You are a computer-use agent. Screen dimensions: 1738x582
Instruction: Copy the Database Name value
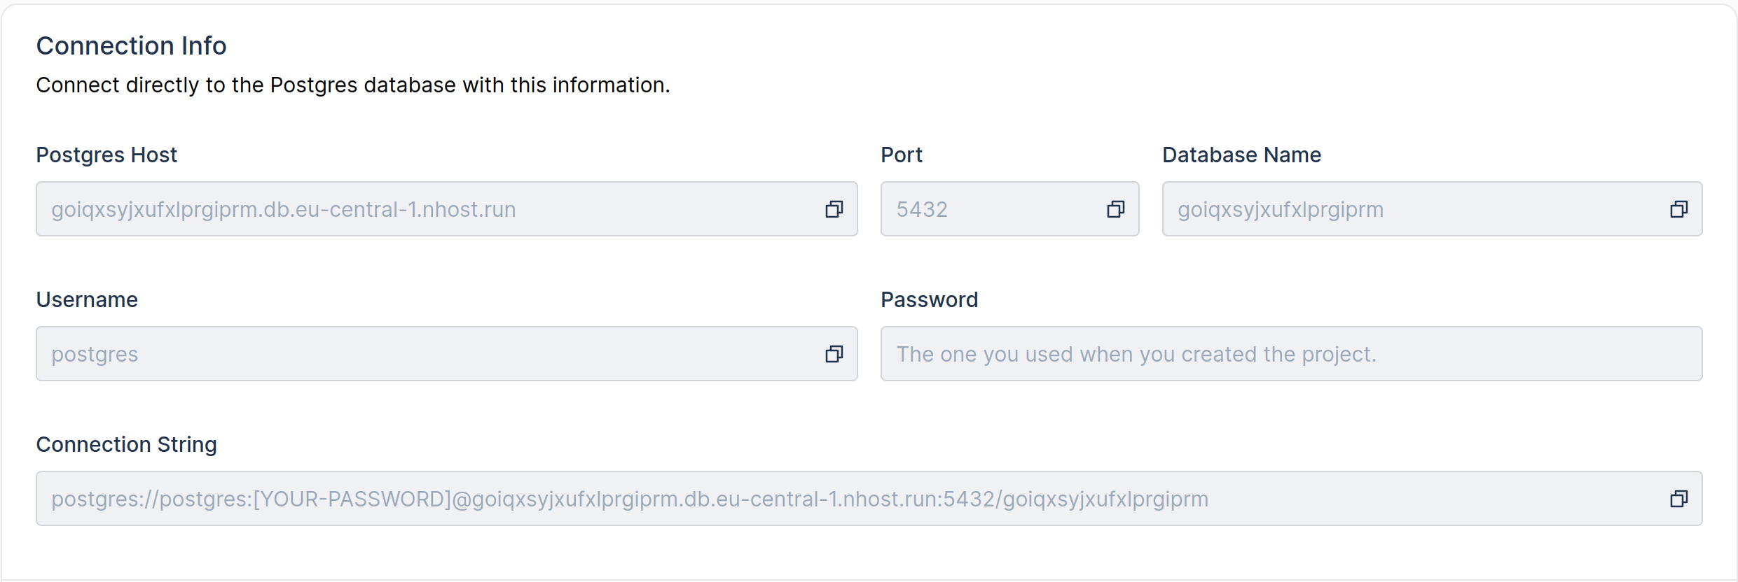pyautogui.click(x=1678, y=209)
